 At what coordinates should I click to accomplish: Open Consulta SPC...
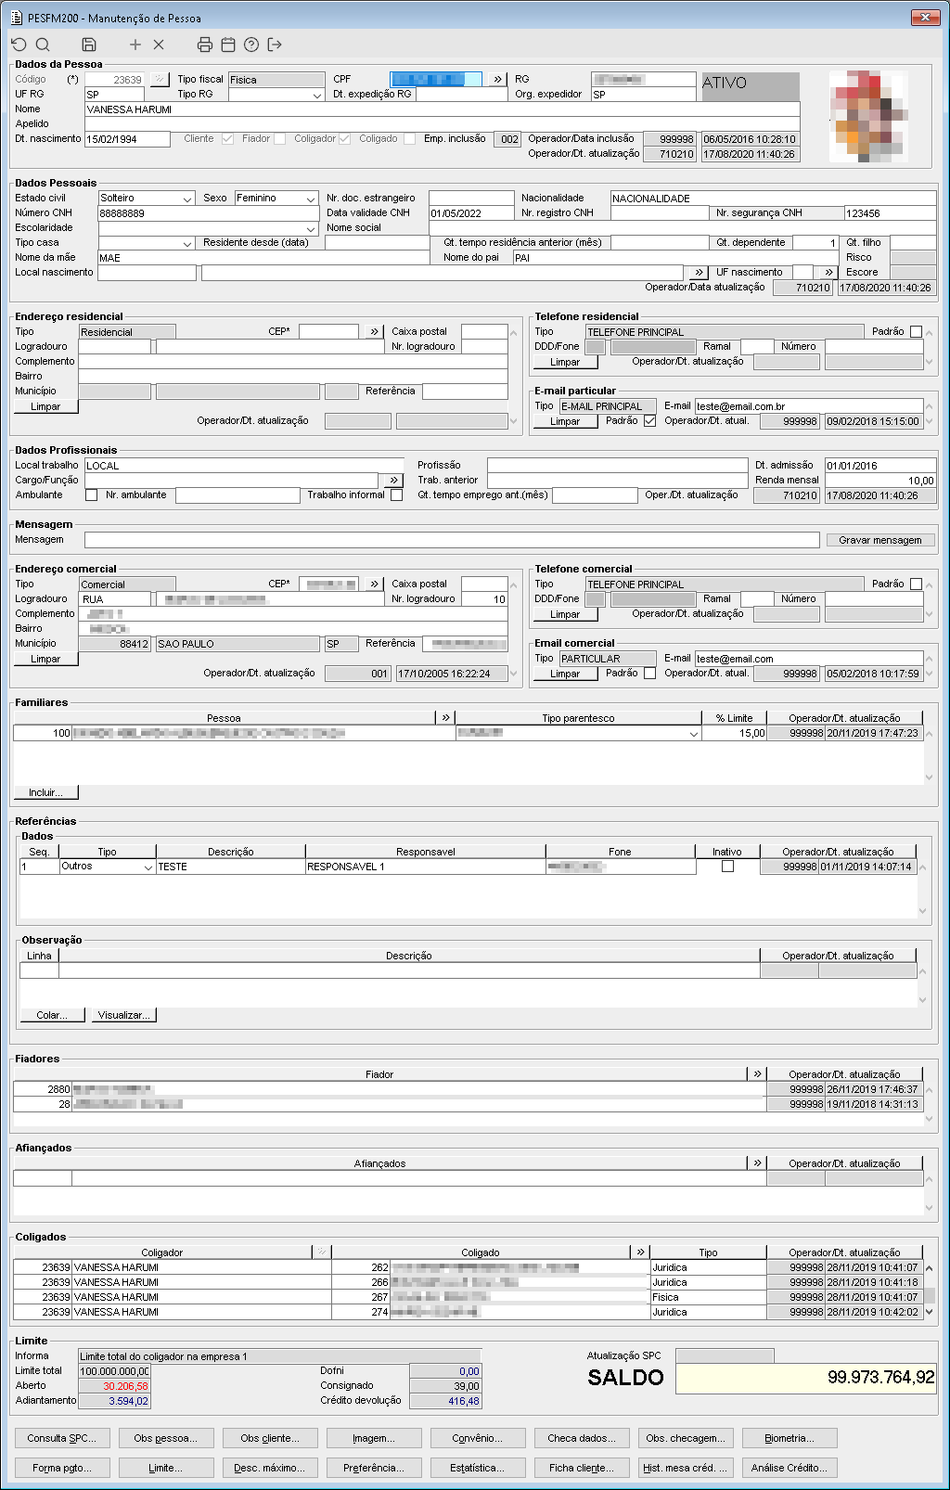click(62, 1438)
